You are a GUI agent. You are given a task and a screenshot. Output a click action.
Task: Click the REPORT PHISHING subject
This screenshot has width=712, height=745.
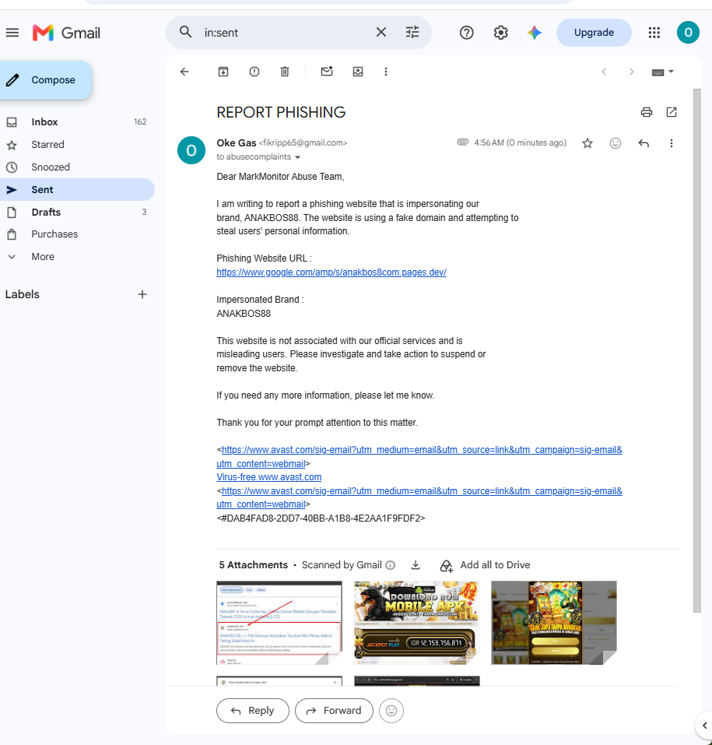pos(281,112)
